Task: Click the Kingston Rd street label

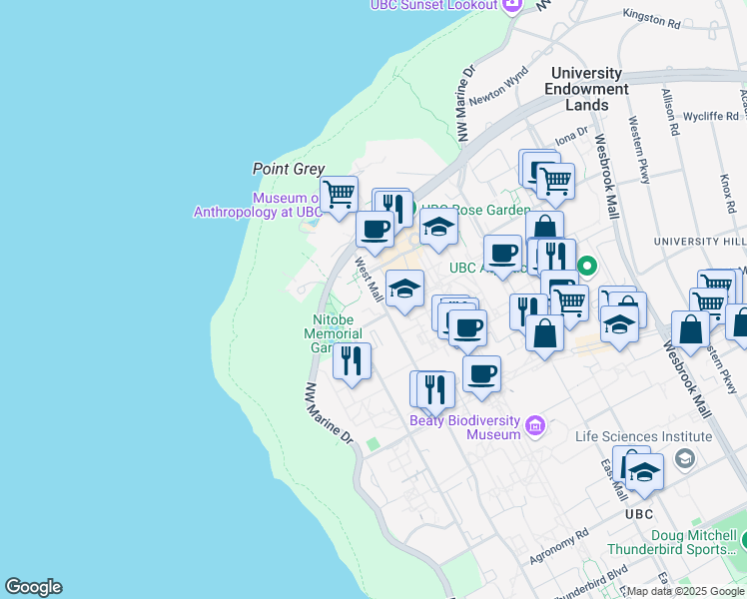Action: [x=652, y=19]
